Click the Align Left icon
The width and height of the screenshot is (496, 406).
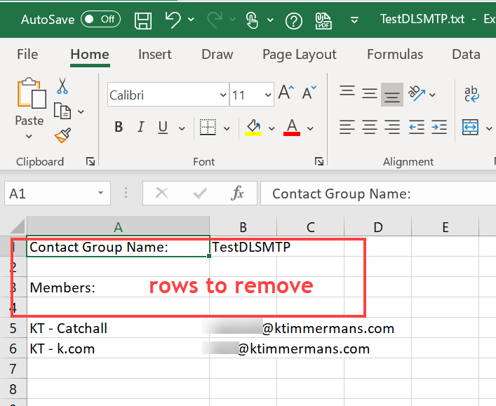[347, 127]
